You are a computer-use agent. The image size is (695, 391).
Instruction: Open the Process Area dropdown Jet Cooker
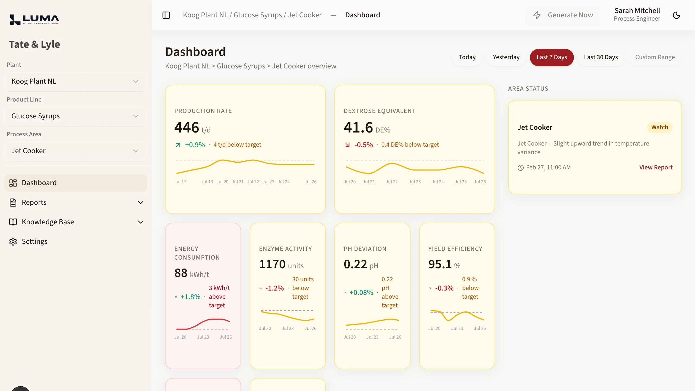[x=76, y=151]
